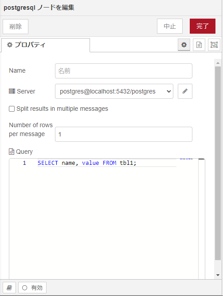Open node help book icon

(9, 288)
